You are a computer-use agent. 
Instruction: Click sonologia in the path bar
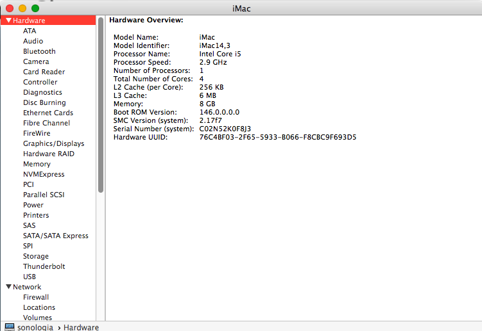click(35, 327)
